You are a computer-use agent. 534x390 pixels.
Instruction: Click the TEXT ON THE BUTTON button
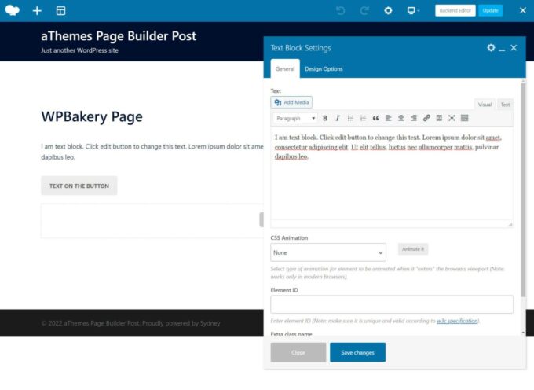(79, 186)
